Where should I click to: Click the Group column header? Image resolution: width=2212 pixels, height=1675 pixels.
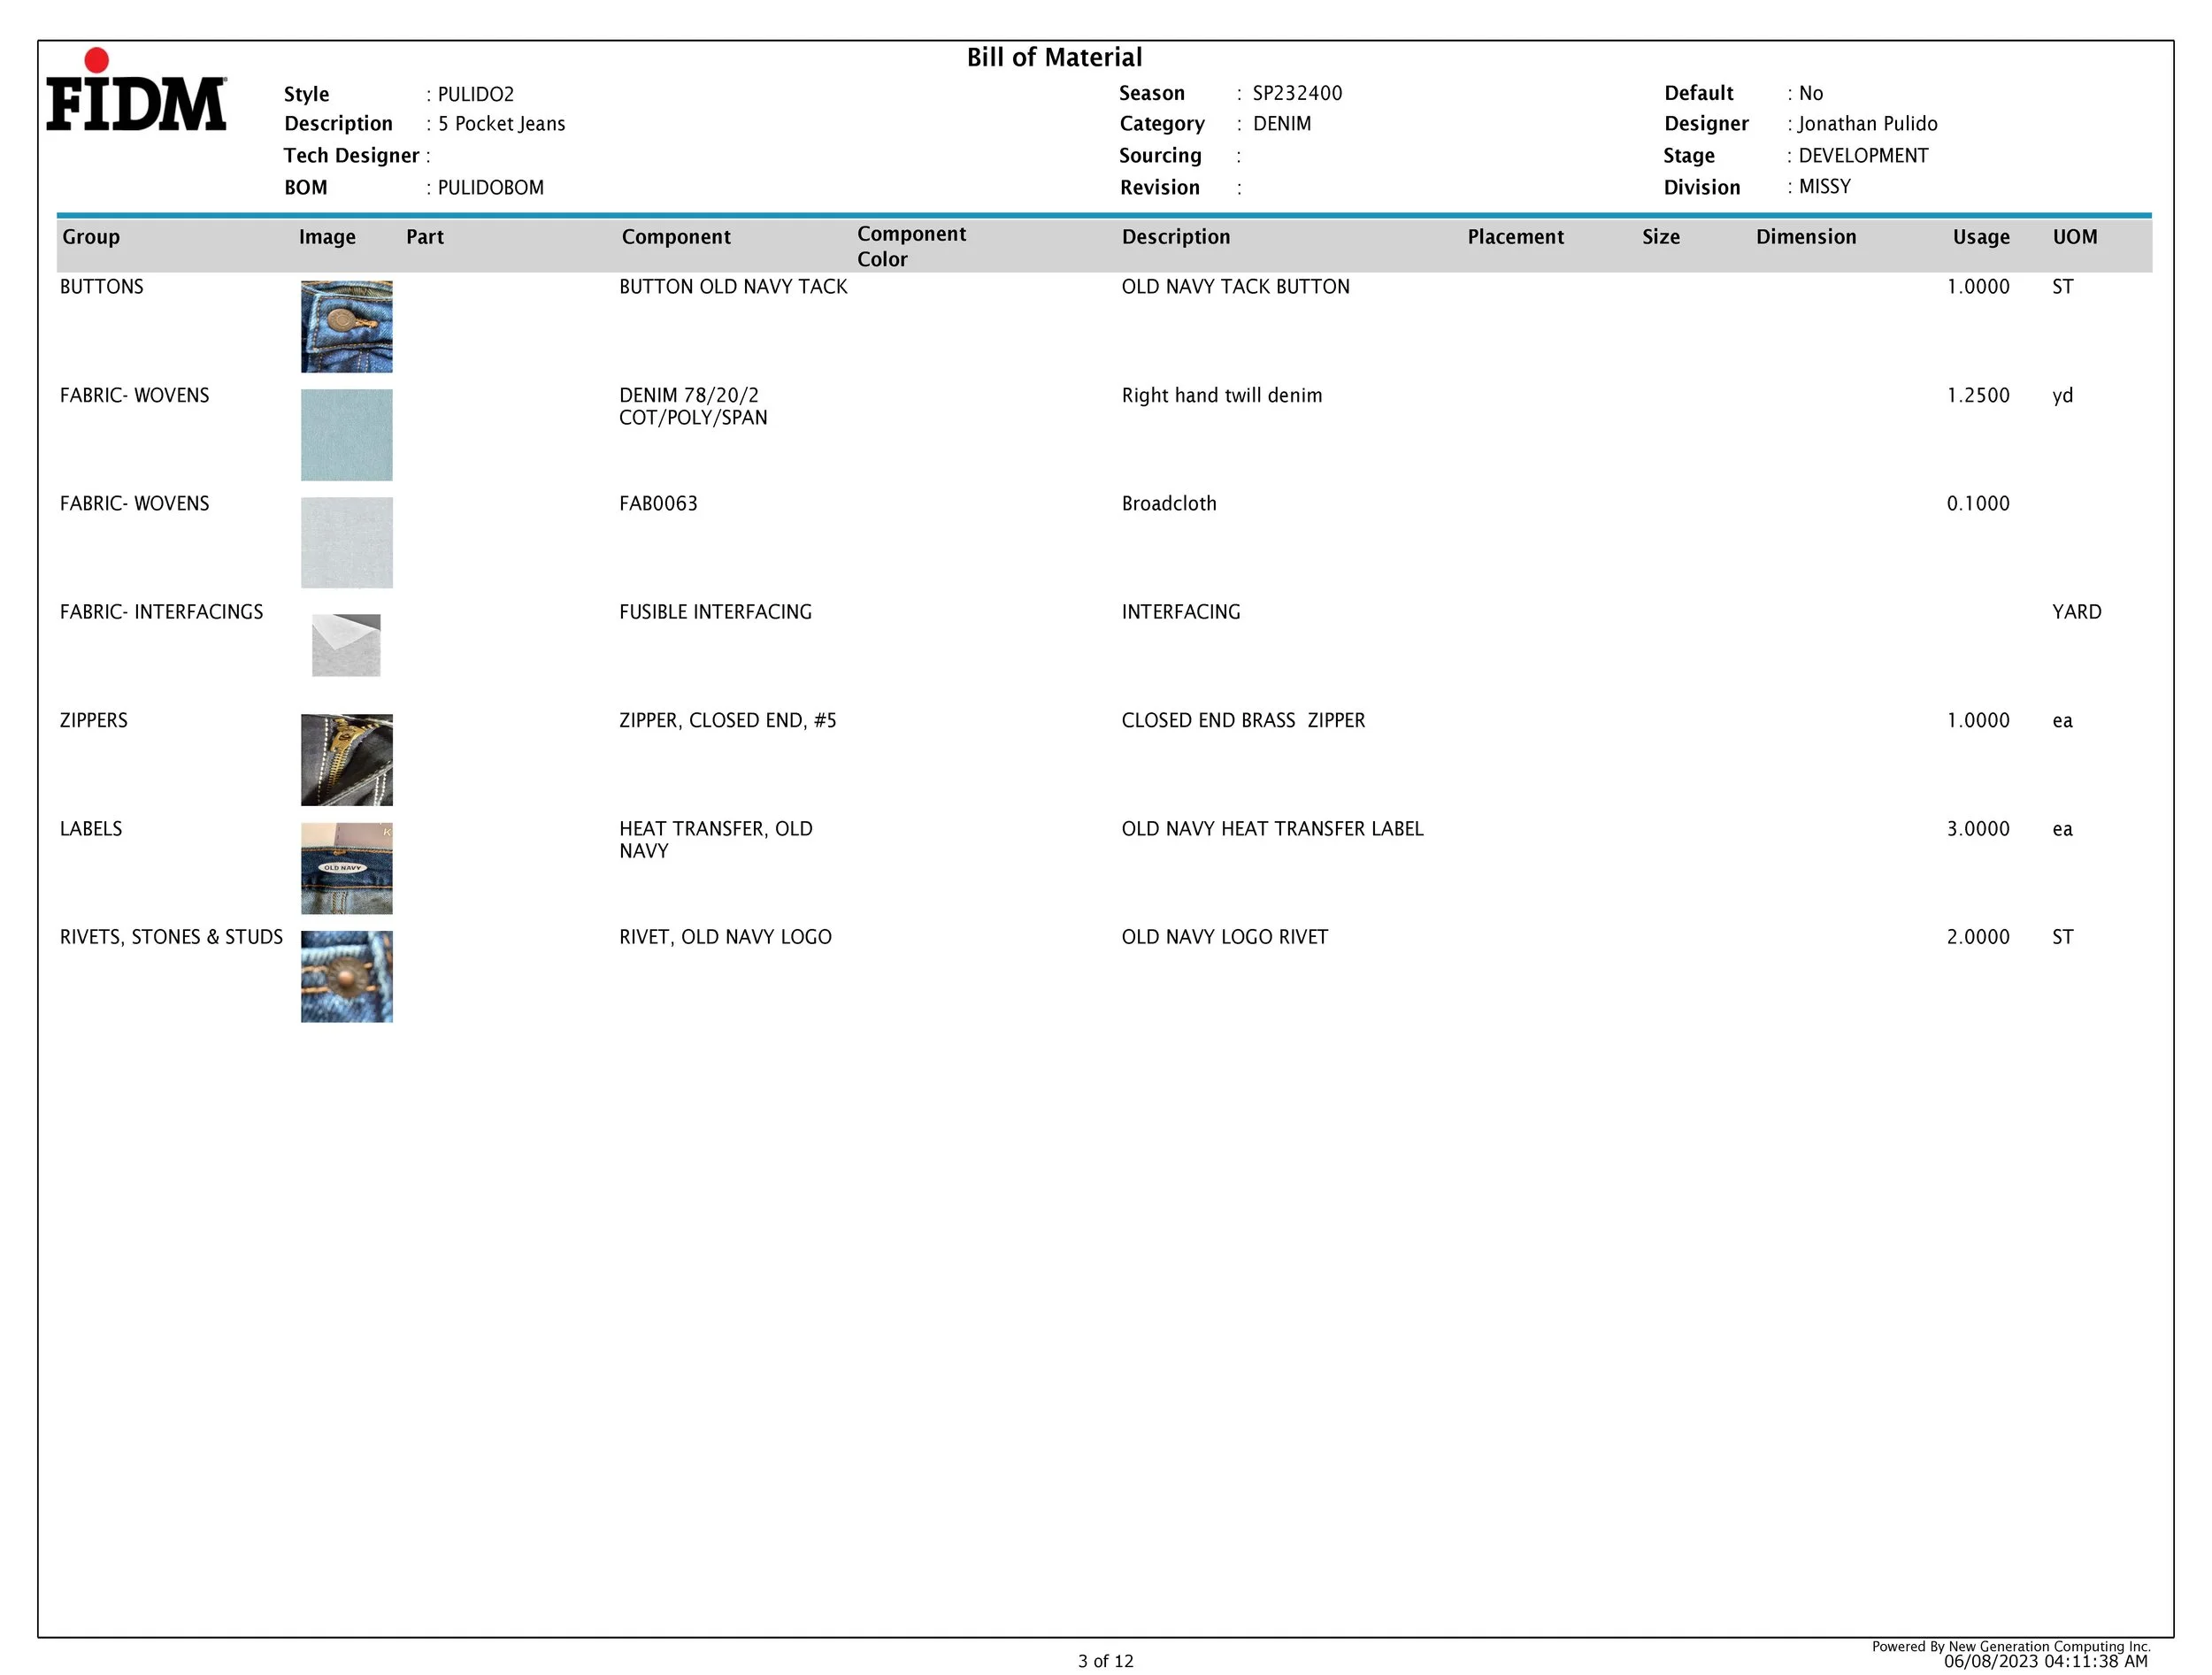pyautogui.click(x=91, y=237)
